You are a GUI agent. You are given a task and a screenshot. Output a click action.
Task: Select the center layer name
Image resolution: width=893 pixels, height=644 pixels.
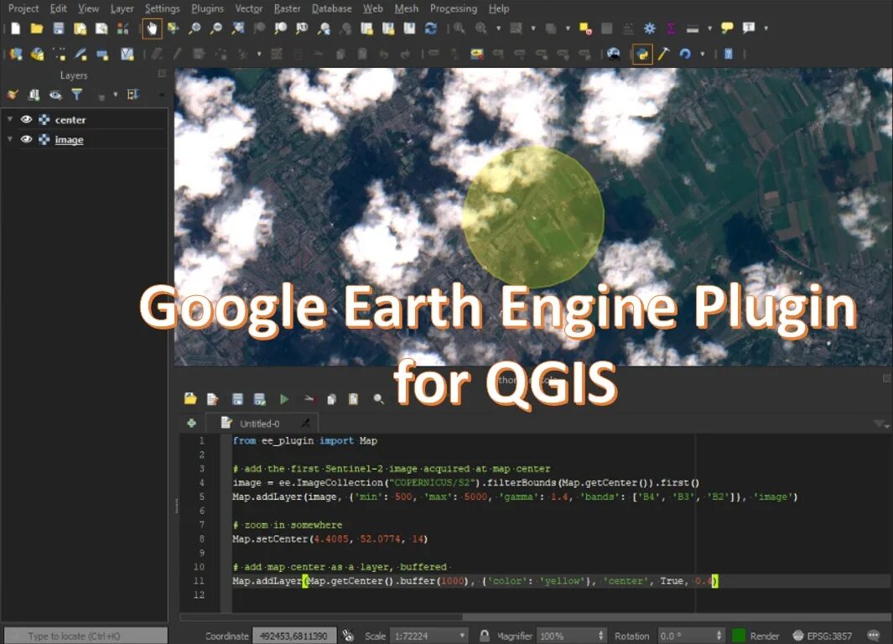click(x=70, y=120)
